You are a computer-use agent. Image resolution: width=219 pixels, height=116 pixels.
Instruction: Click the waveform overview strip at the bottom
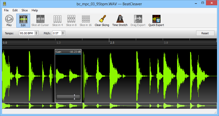(x=110, y=106)
